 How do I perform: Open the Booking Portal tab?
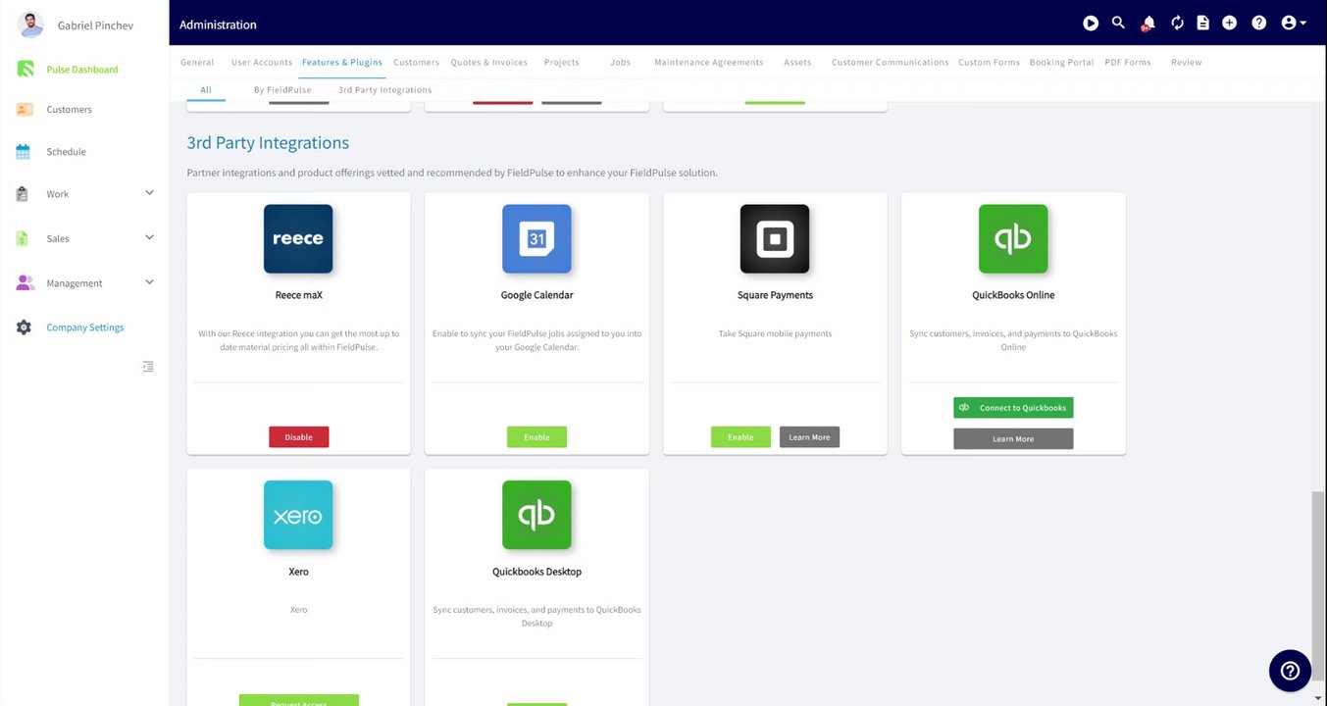pos(1061,62)
